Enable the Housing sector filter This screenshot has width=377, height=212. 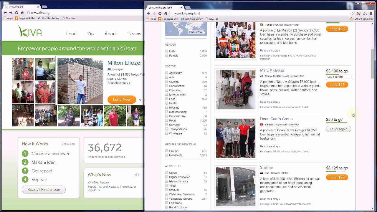pyautogui.click(x=167, y=107)
